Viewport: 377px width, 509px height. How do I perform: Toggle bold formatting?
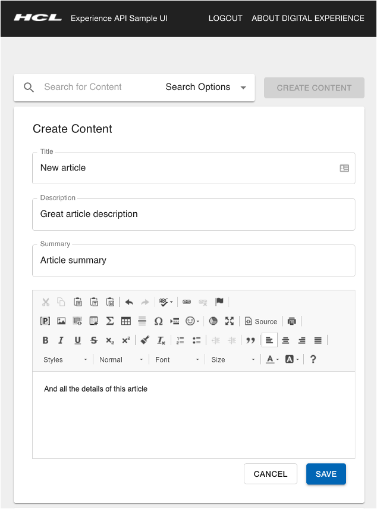(45, 340)
